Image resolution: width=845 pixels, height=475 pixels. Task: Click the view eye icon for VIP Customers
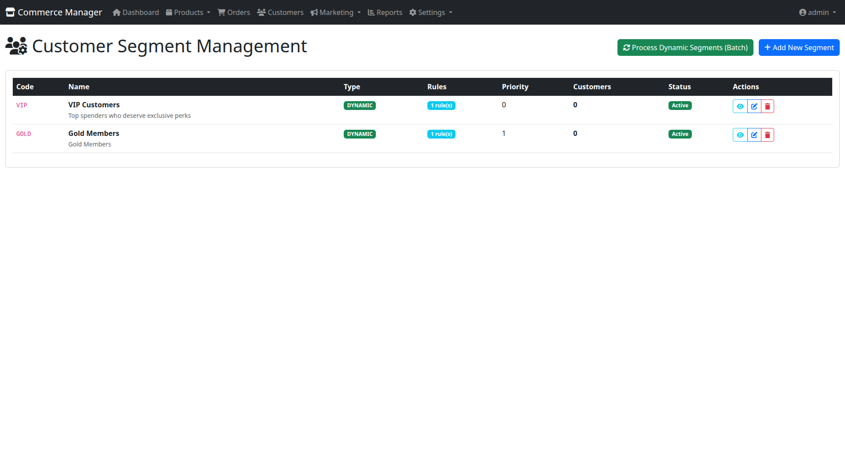tap(740, 106)
